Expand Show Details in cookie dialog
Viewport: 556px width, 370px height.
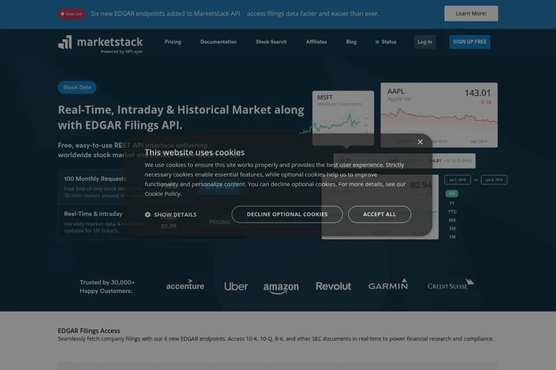pyautogui.click(x=170, y=214)
